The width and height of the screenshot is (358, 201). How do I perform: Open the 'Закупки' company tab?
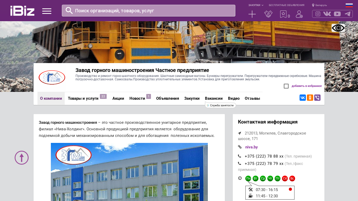point(192,98)
